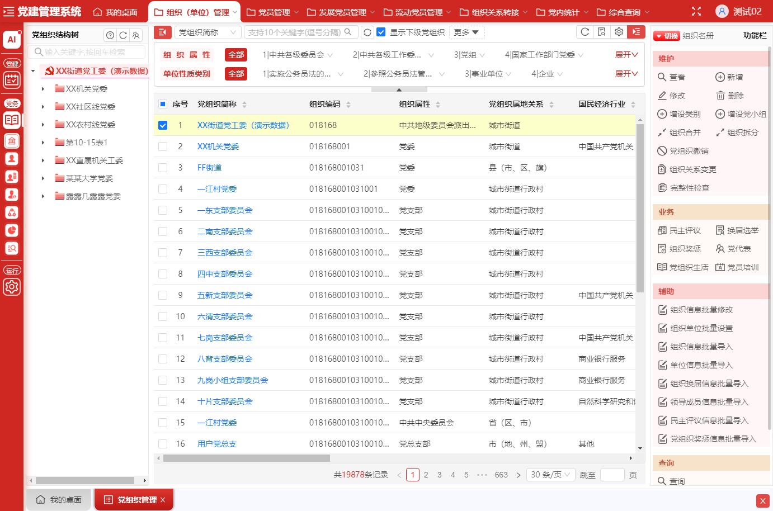
Task: Click the tree panel's horizontal scrollbar
Action: pyautogui.click(x=85, y=480)
